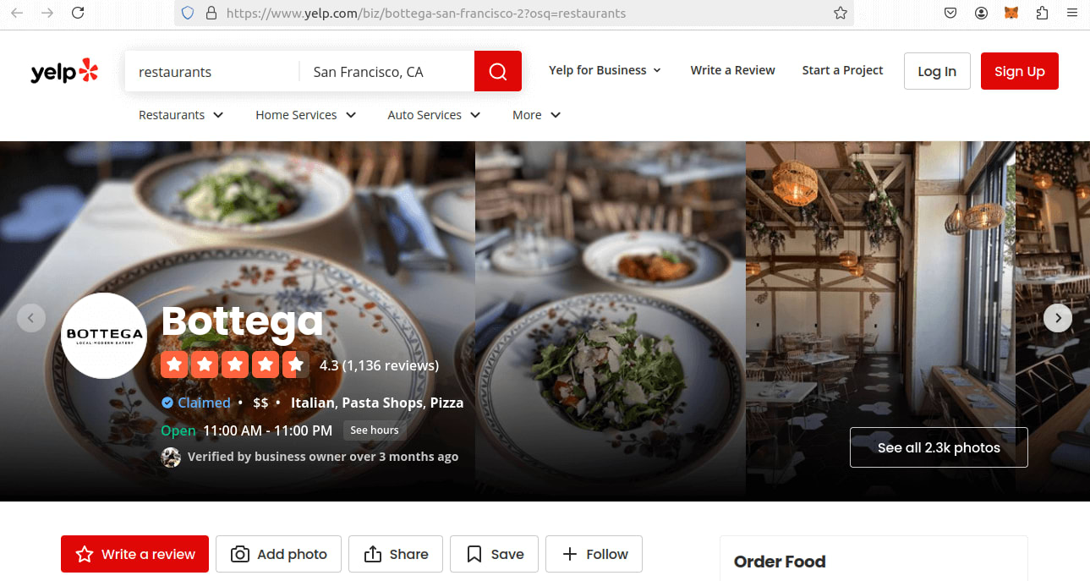Screen dimensions: 1090x581
Task: Click the Pasta Shops category link
Action: click(x=382, y=403)
